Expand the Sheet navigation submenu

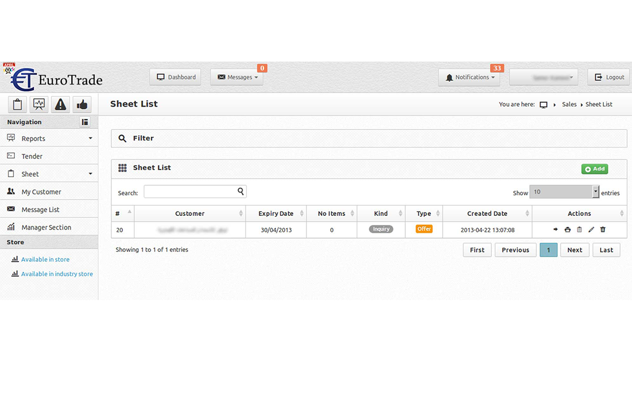(x=49, y=174)
